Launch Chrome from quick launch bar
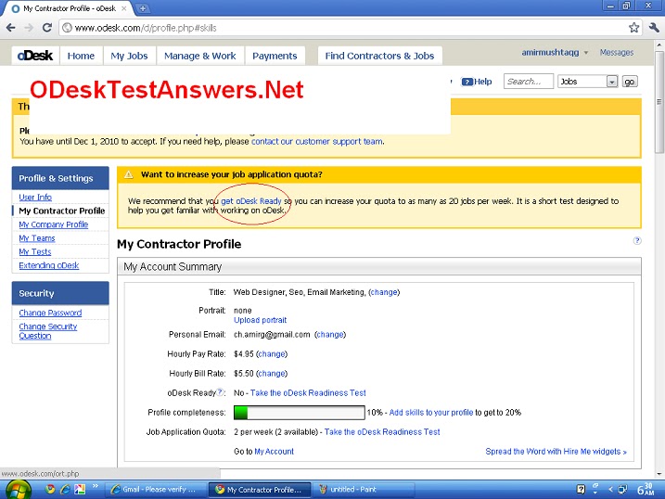Viewport: 665px width, 499px height. [x=50, y=489]
